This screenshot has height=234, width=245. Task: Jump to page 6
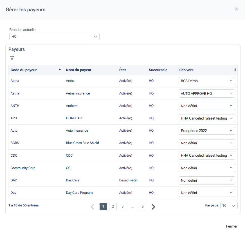(142, 207)
